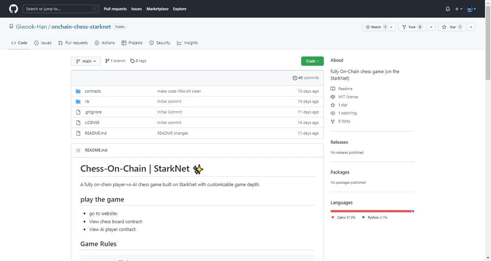Click the slash shortcut icon in search box
491x261 pixels.
(95, 9)
